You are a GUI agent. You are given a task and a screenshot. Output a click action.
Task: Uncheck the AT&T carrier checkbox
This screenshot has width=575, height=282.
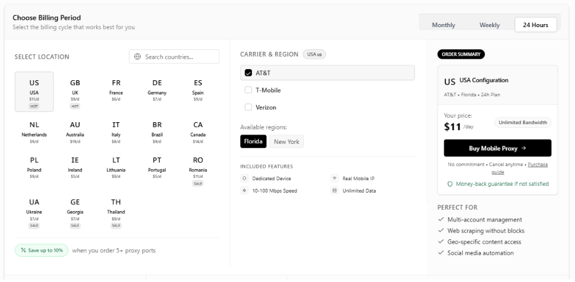click(x=248, y=73)
